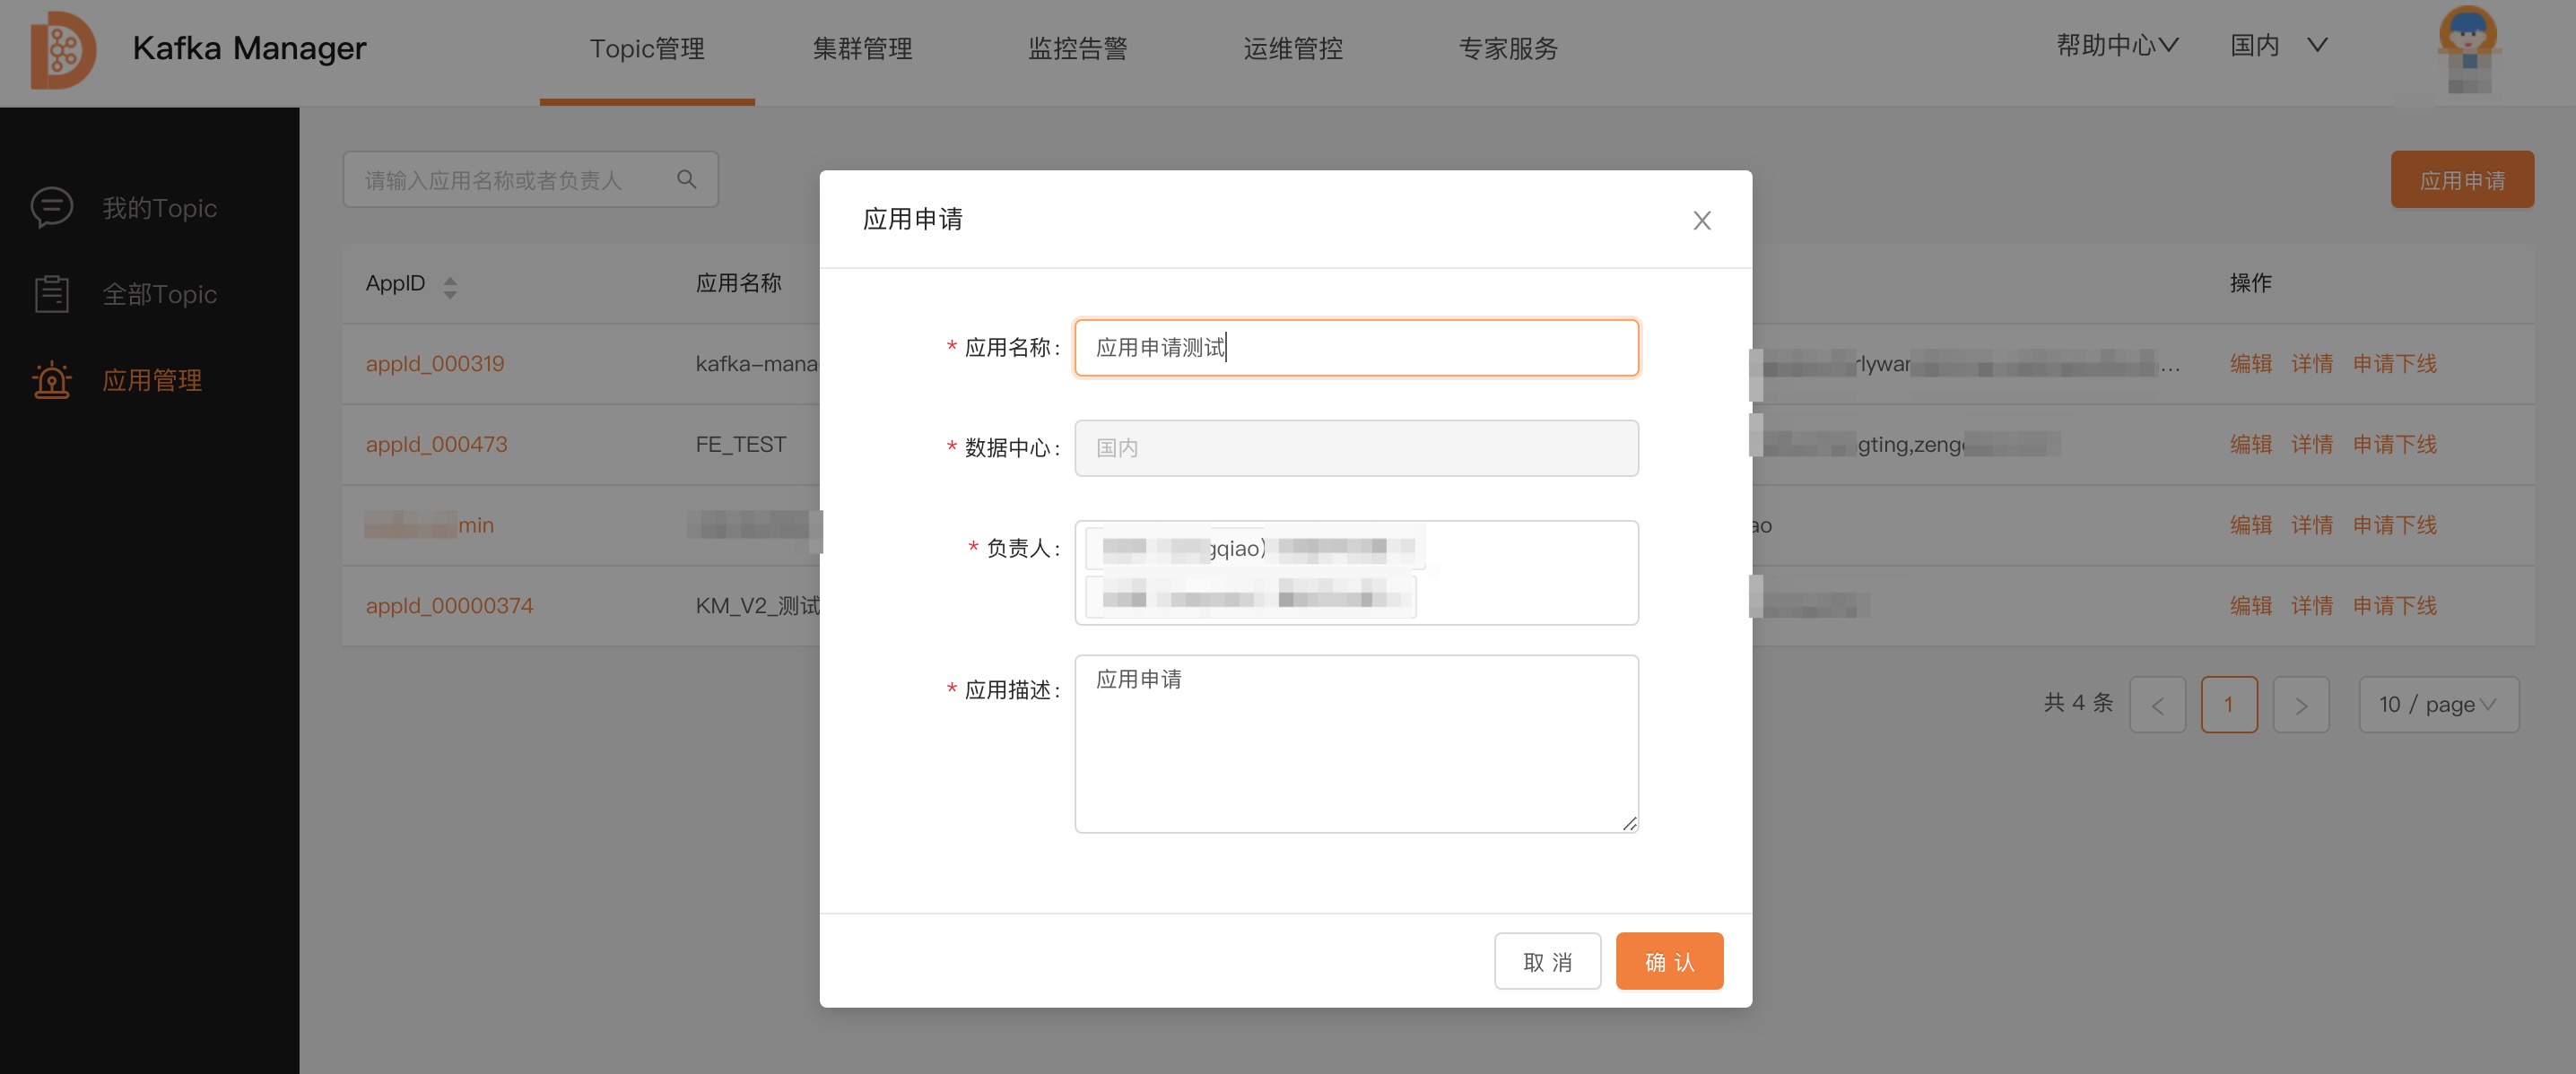The height and width of the screenshot is (1074, 2576).
Task: Click the orange 应用申请 button
Action: 2462,180
